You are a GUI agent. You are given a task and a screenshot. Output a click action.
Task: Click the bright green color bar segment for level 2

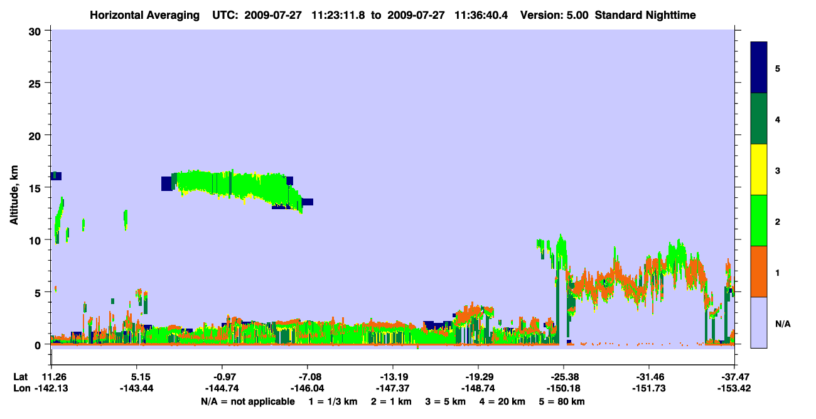759,220
